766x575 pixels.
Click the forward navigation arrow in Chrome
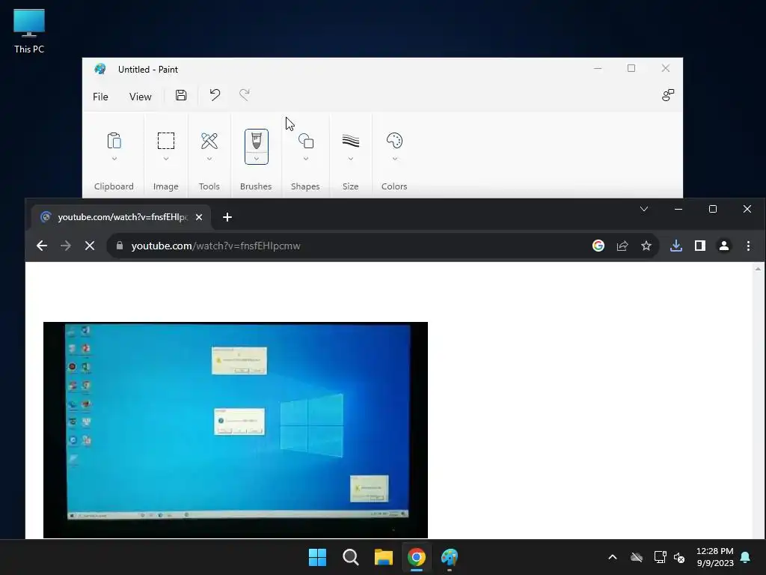(x=66, y=246)
